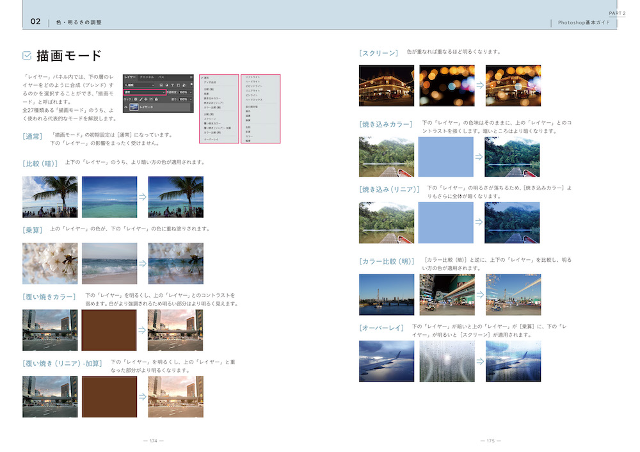Viewport: 640px width, 452px height.
Task: Click the [通常] section heading
Action: click(32, 136)
